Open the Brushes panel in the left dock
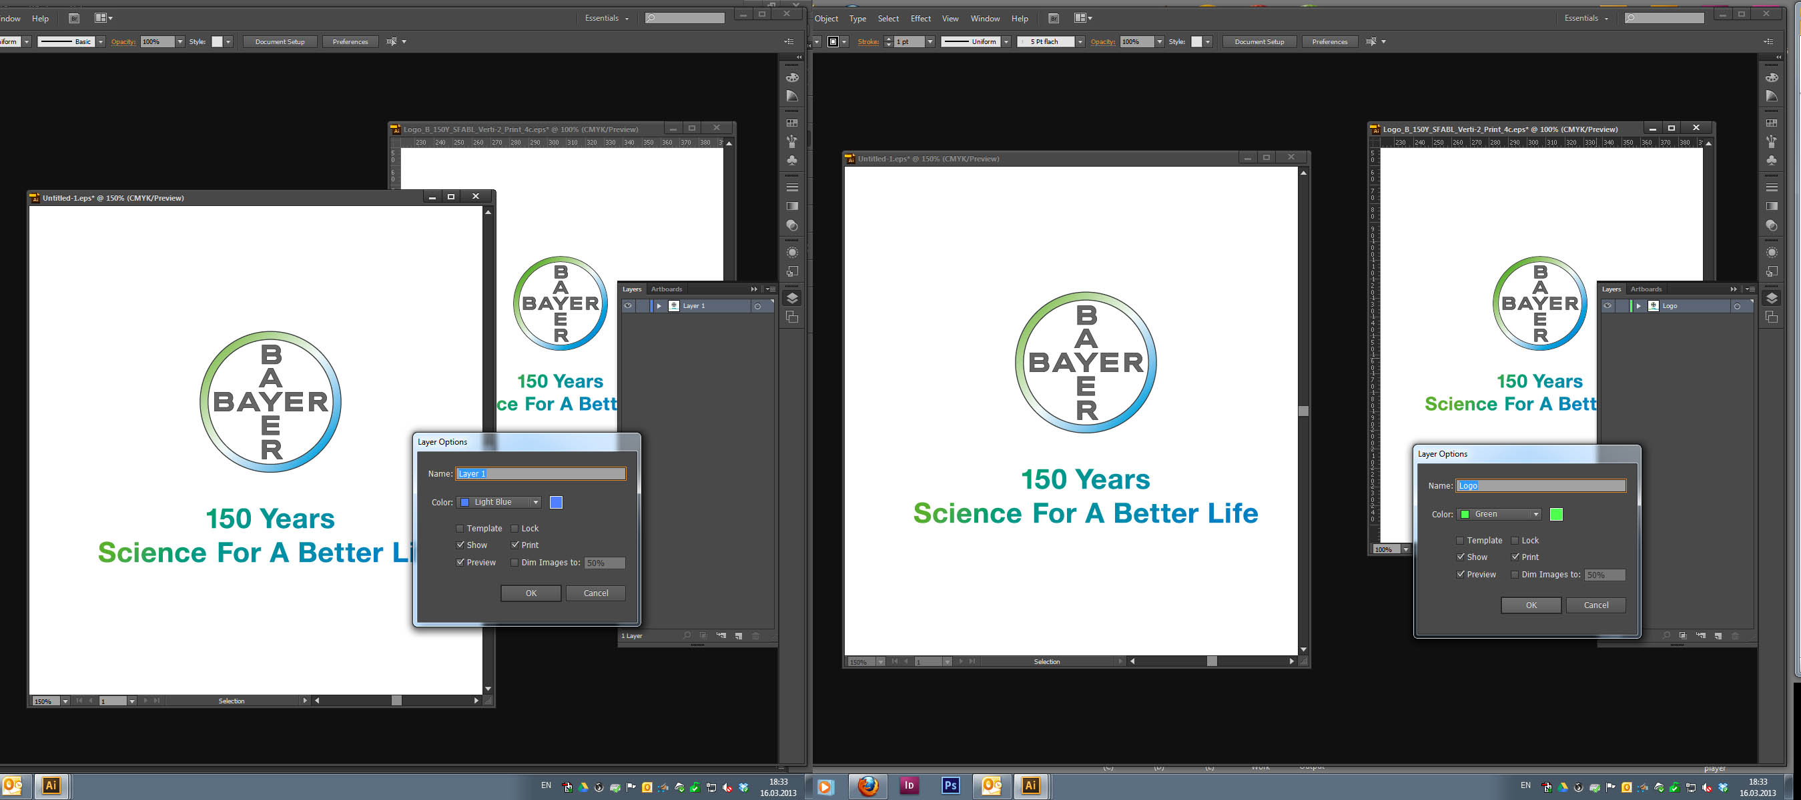 792,142
